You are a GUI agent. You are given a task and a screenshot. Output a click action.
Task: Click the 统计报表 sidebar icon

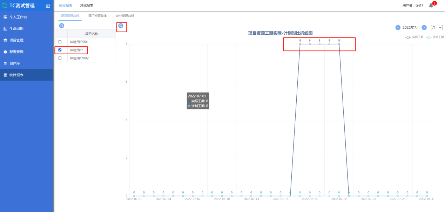click(x=5, y=75)
